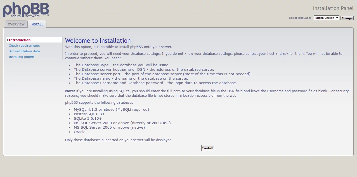The image size is (357, 177).
Task: Switch to the Overview tab
Action: pyautogui.click(x=16, y=24)
